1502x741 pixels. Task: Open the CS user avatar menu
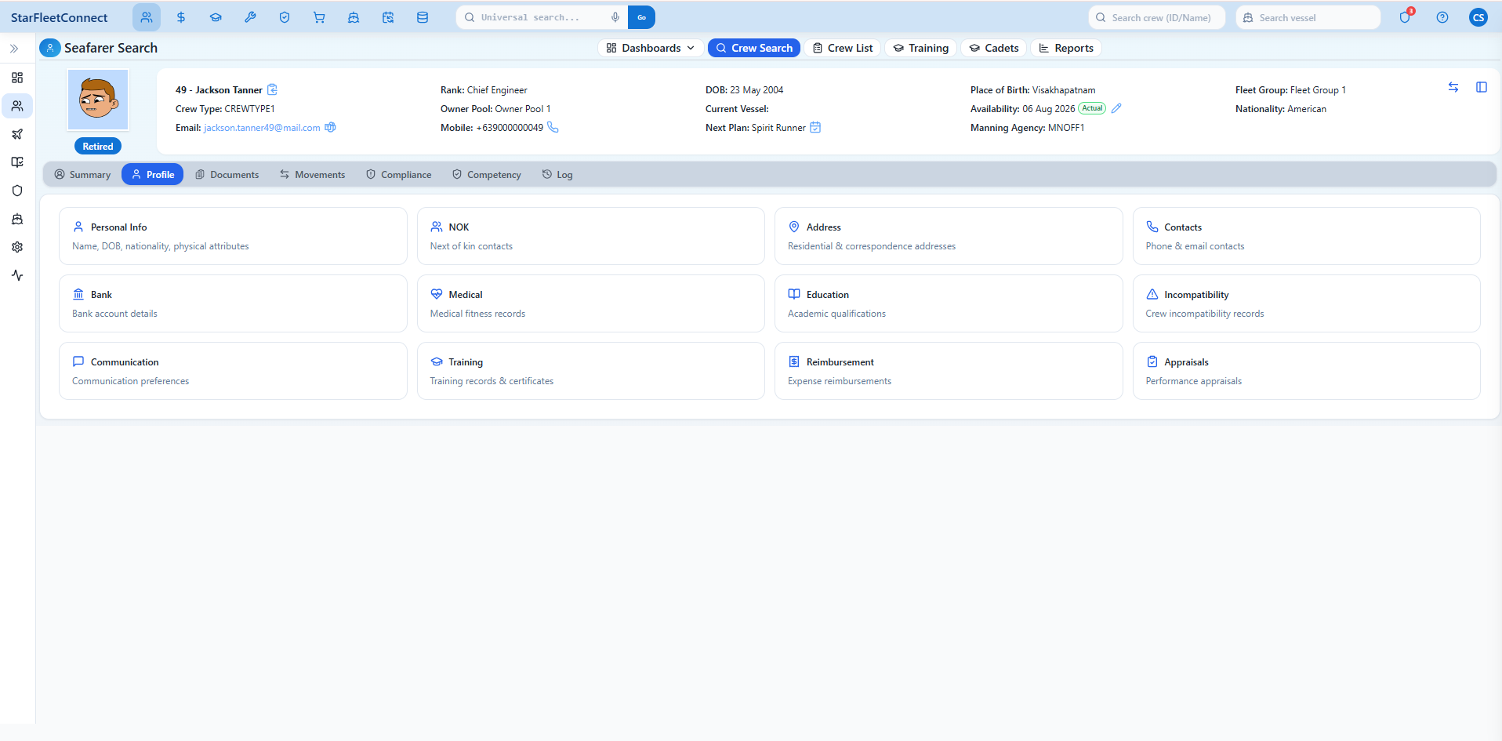tap(1478, 17)
